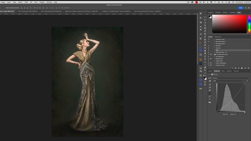
Task: Select the Zoom tool in the toolbar
Action: point(205,70)
